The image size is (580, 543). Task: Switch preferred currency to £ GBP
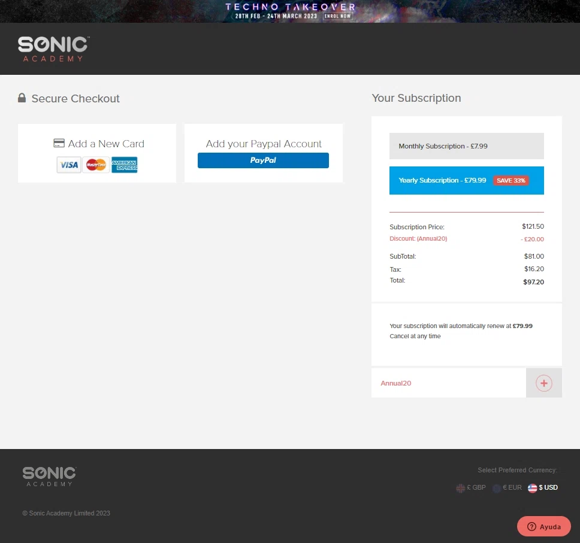[x=471, y=488]
